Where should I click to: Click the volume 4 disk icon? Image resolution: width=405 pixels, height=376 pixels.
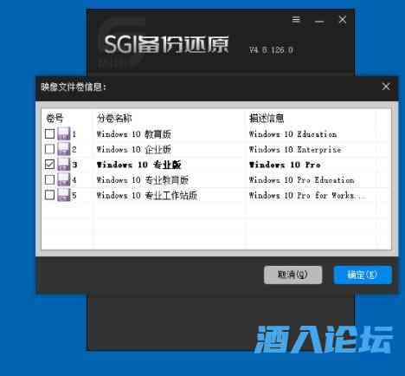pyautogui.click(x=64, y=179)
